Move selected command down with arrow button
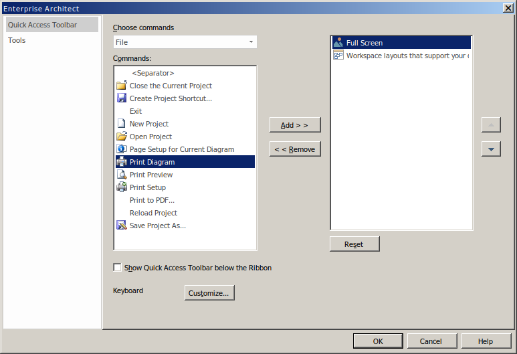The height and width of the screenshot is (354, 517). tap(491, 149)
